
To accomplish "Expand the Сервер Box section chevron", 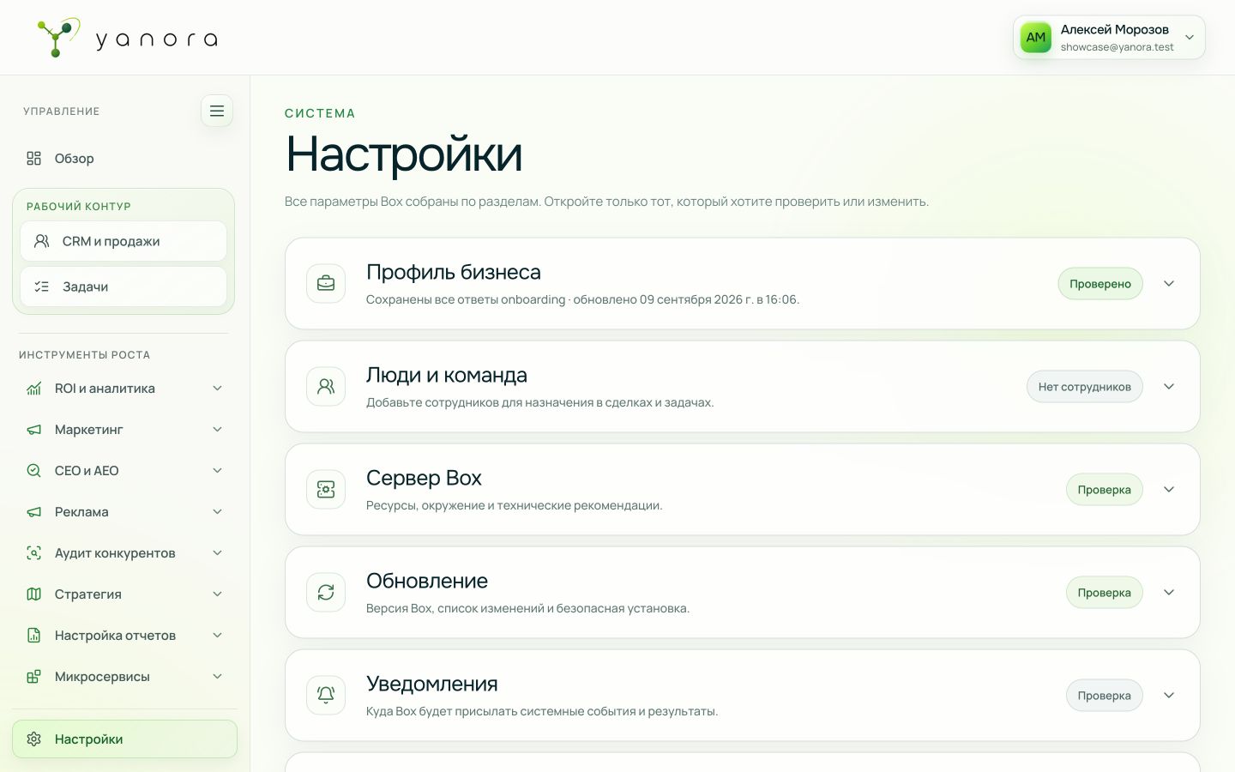I will [x=1169, y=490].
